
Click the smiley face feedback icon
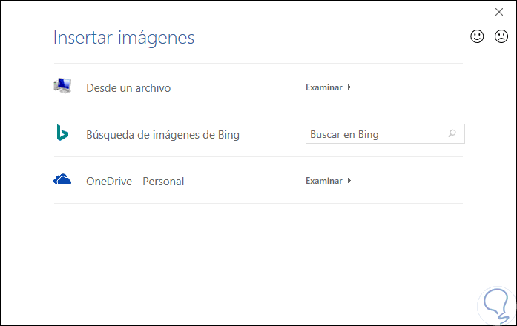(477, 36)
